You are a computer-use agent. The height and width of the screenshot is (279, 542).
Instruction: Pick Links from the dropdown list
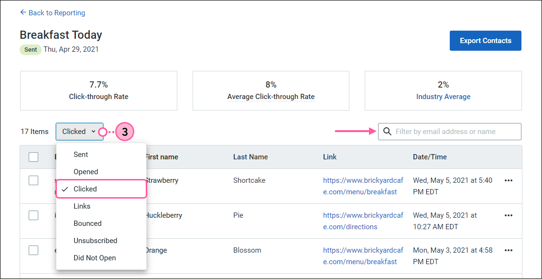(x=101, y=206)
